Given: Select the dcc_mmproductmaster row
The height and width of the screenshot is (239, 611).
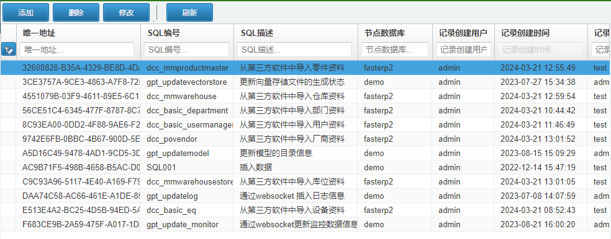Looking at the screenshot, I should click(x=305, y=68).
